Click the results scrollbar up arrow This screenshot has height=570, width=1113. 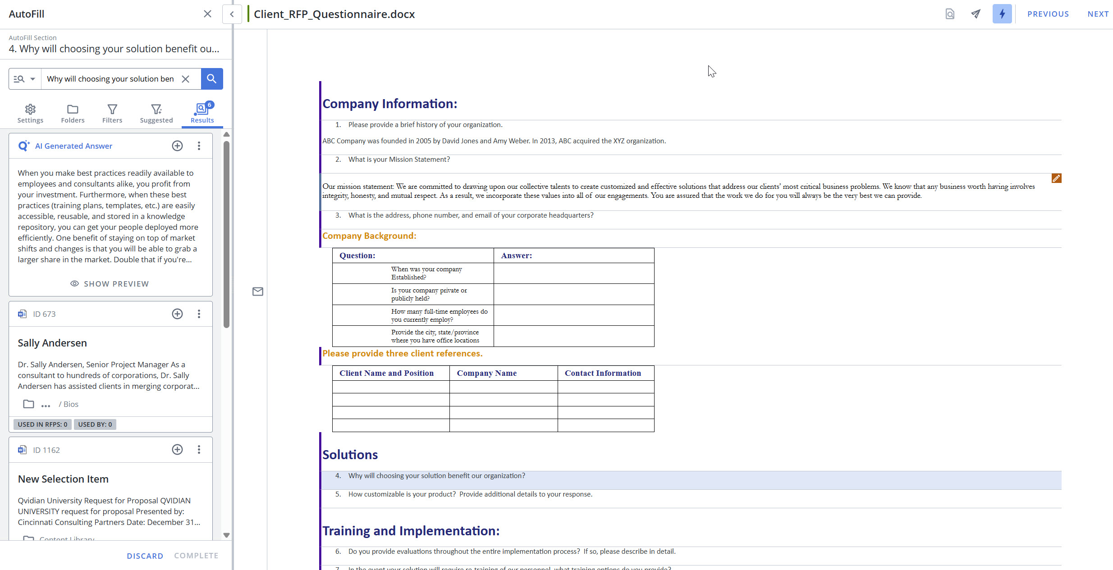tap(227, 134)
